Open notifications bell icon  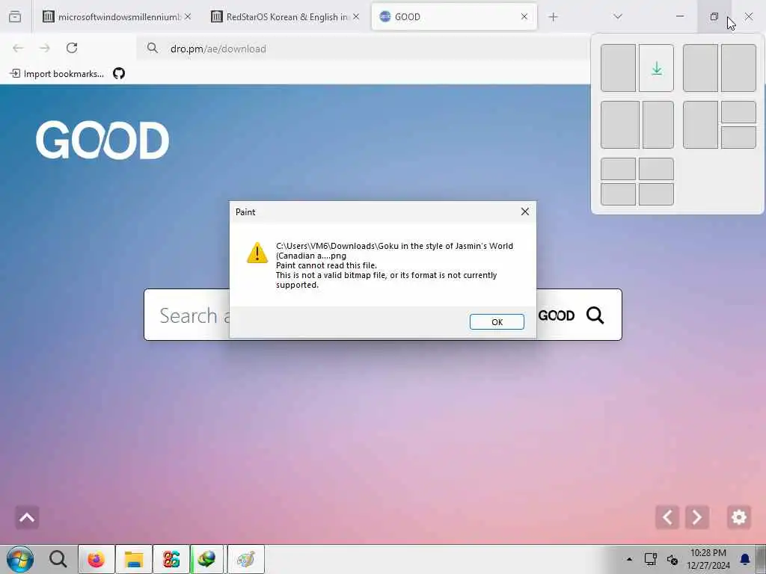(x=745, y=559)
